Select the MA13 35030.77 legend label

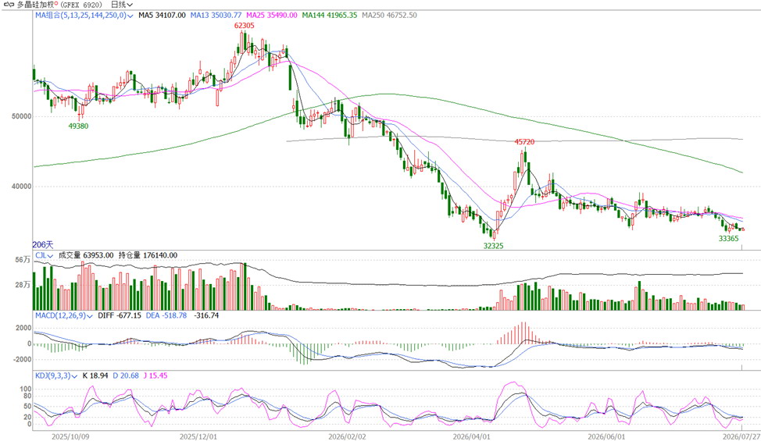pyautogui.click(x=216, y=16)
